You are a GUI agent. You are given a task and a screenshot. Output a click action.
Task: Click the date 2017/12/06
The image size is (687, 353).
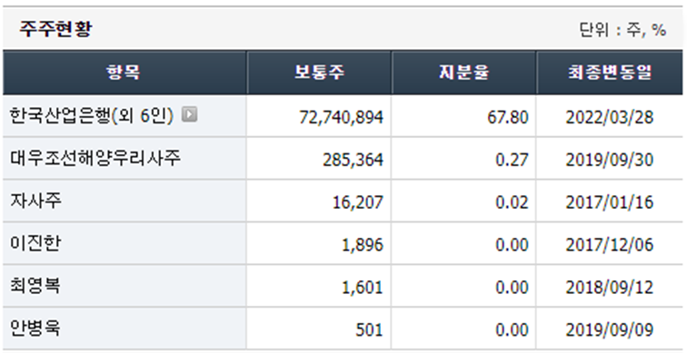click(610, 245)
